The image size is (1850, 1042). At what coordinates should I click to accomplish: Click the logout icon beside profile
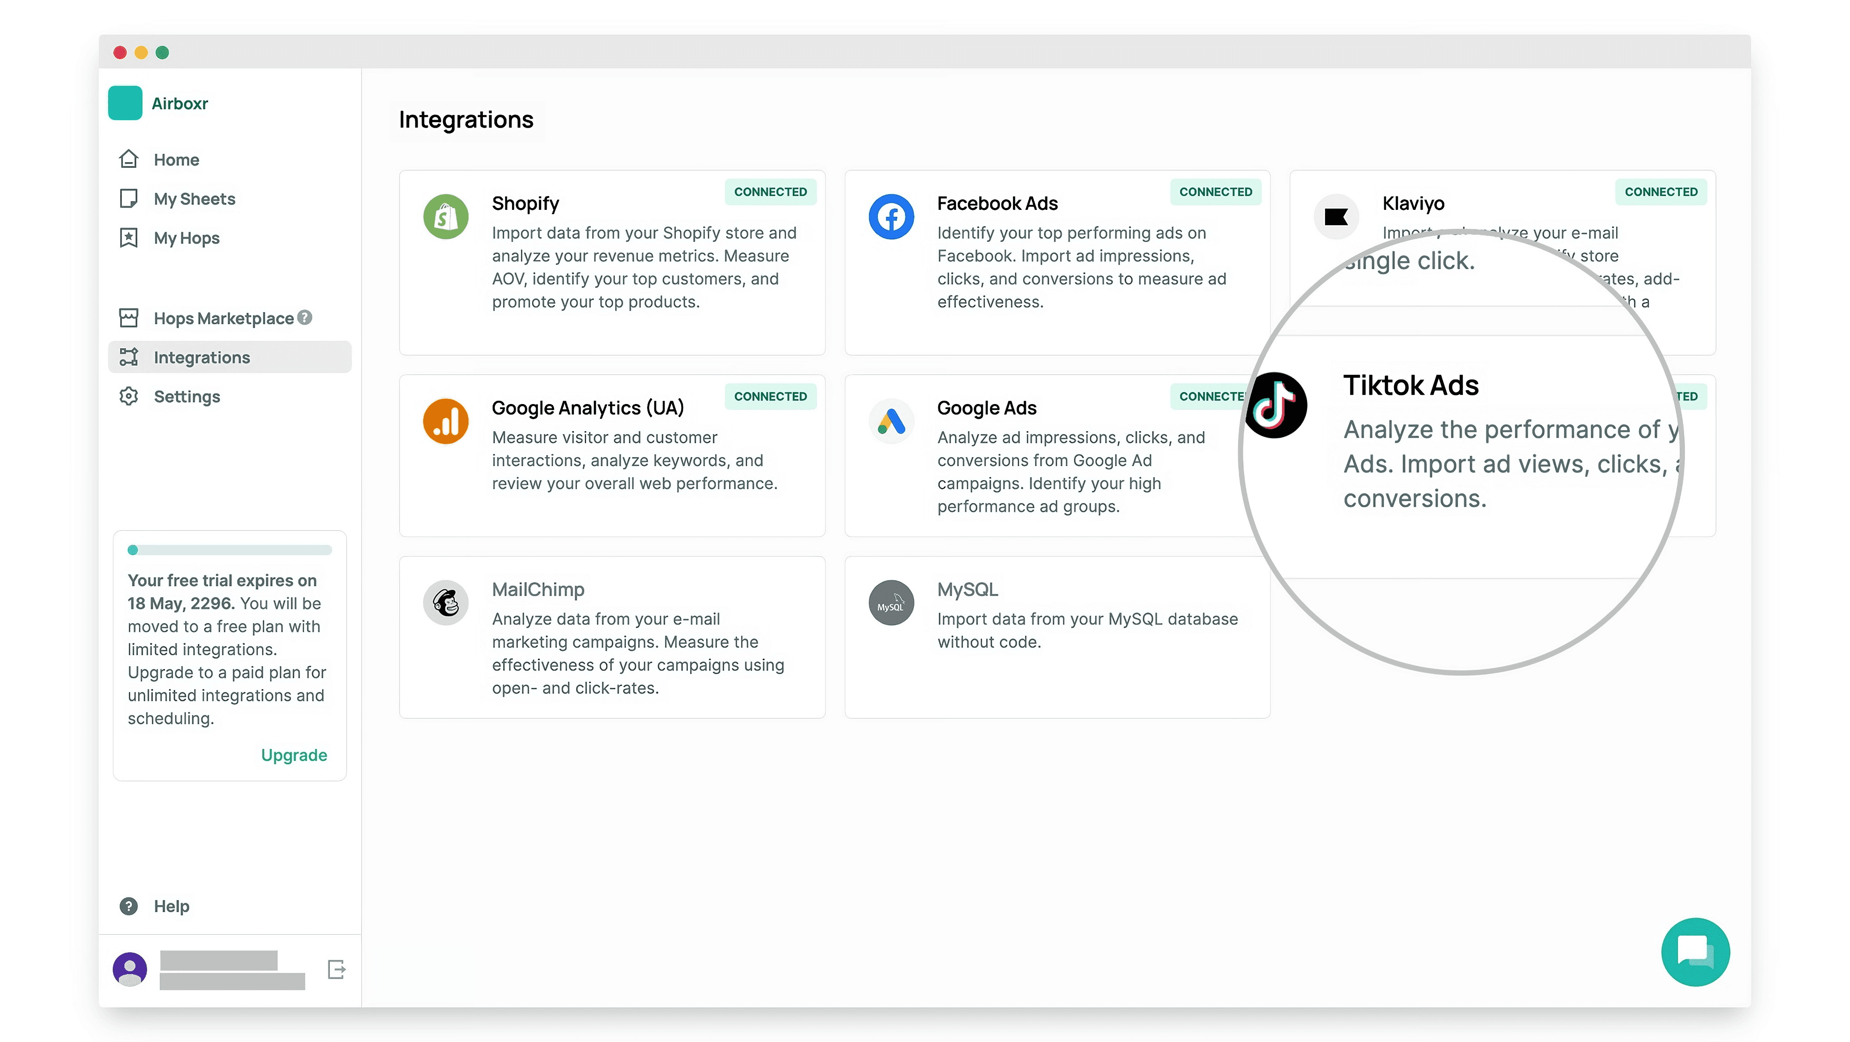point(336,969)
